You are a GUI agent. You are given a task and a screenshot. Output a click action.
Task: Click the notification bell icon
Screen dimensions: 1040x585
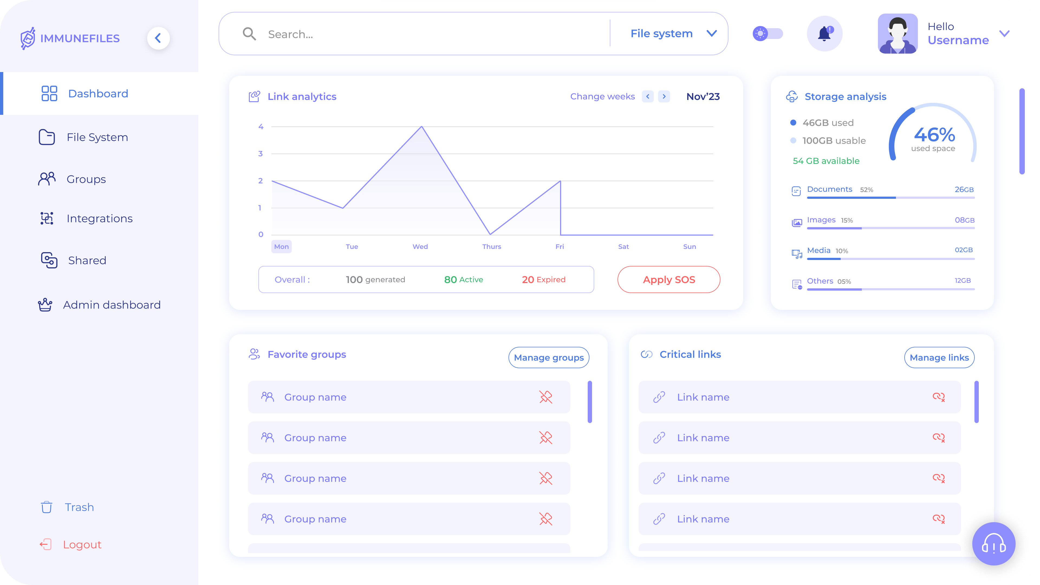(824, 34)
